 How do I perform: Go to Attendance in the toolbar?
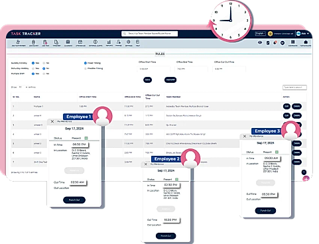pos(80,43)
